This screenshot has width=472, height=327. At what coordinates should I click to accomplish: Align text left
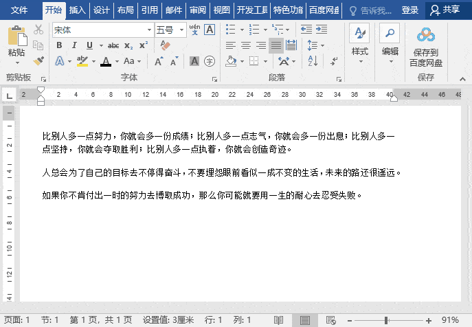pyautogui.click(x=231, y=45)
